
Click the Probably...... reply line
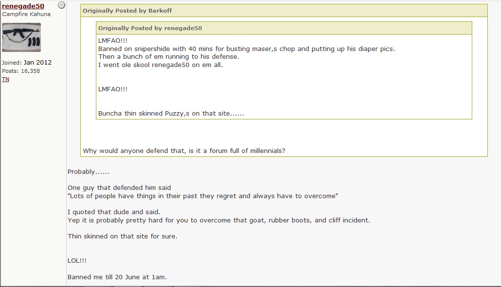89,172
